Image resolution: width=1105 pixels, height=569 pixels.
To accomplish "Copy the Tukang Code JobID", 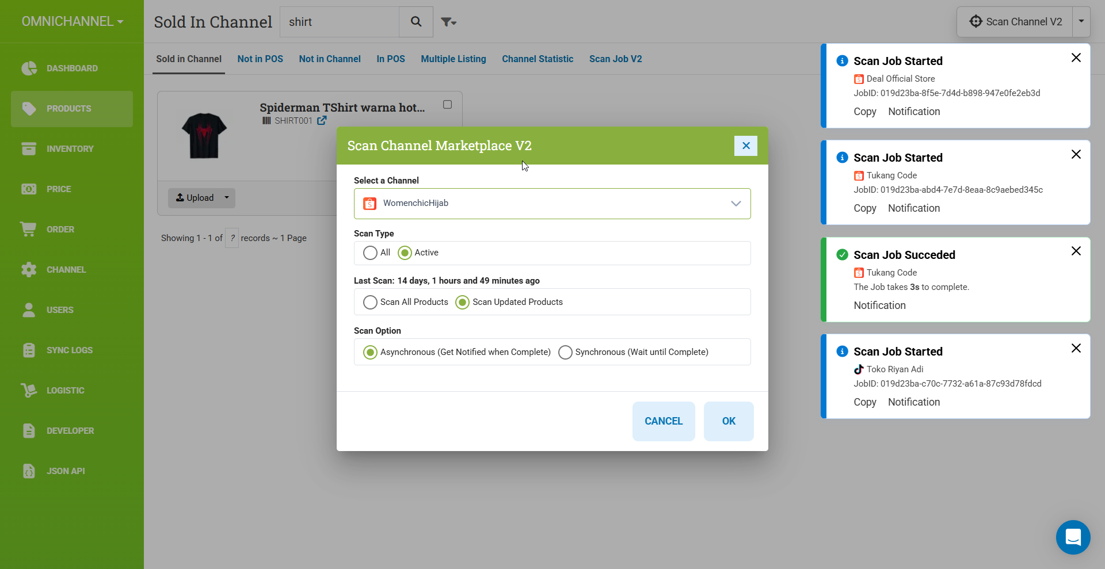I will tap(865, 208).
